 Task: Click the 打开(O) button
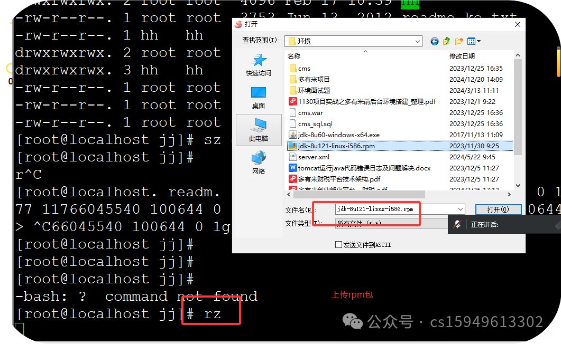point(498,209)
